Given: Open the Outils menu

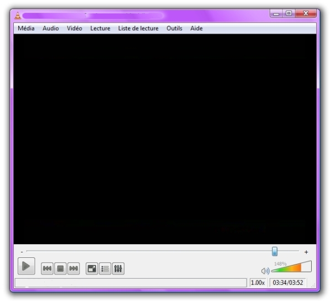Looking at the screenshot, I should [174, 28].
